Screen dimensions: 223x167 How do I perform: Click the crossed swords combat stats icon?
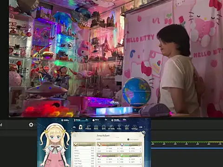click(76, 145)
